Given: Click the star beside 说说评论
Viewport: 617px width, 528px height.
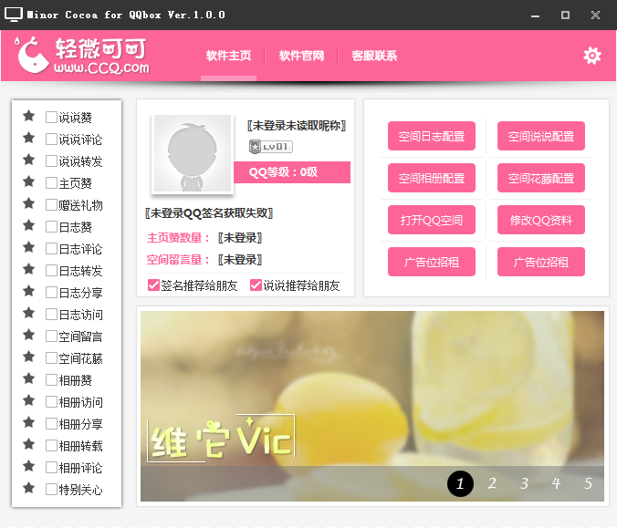Looking at the screenshot, I should [28, 138].
